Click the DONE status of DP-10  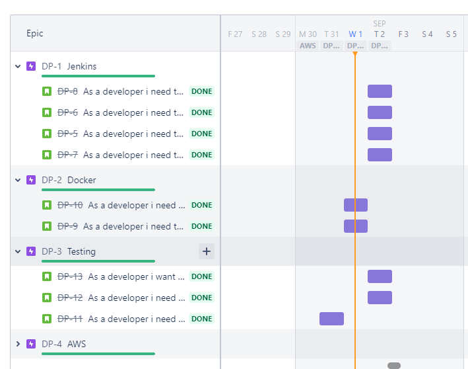(202, 206)
